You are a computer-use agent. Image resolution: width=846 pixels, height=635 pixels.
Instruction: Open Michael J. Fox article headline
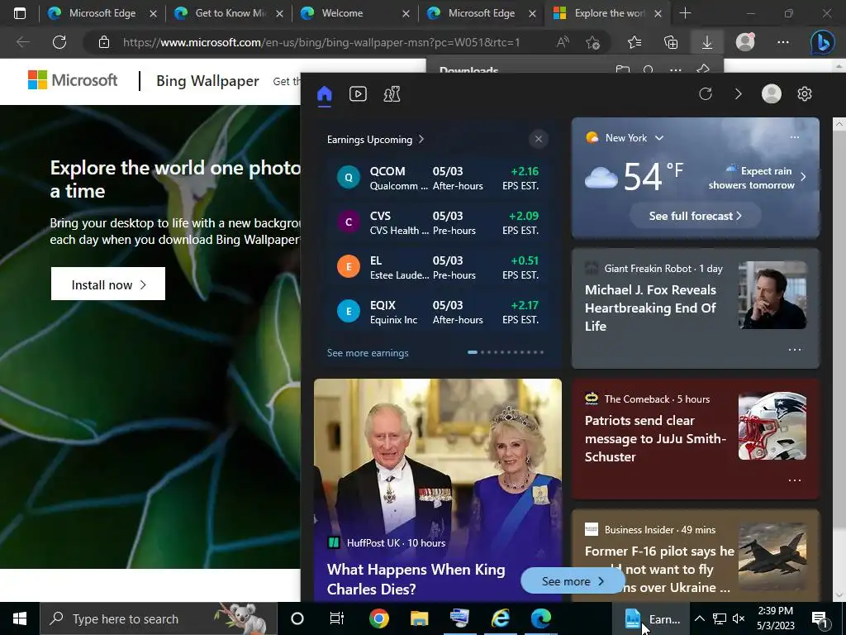(x=650, y=308)
